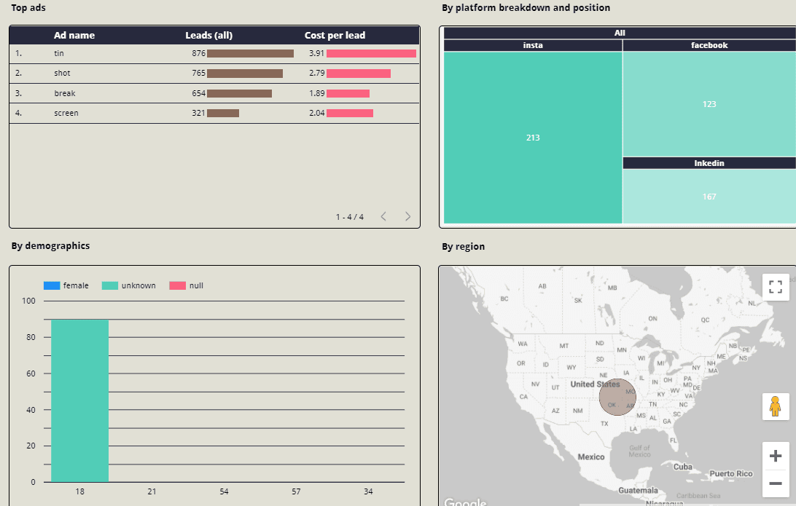Select the 'insta' treemap header
The image size is (796, 506).
533,45
